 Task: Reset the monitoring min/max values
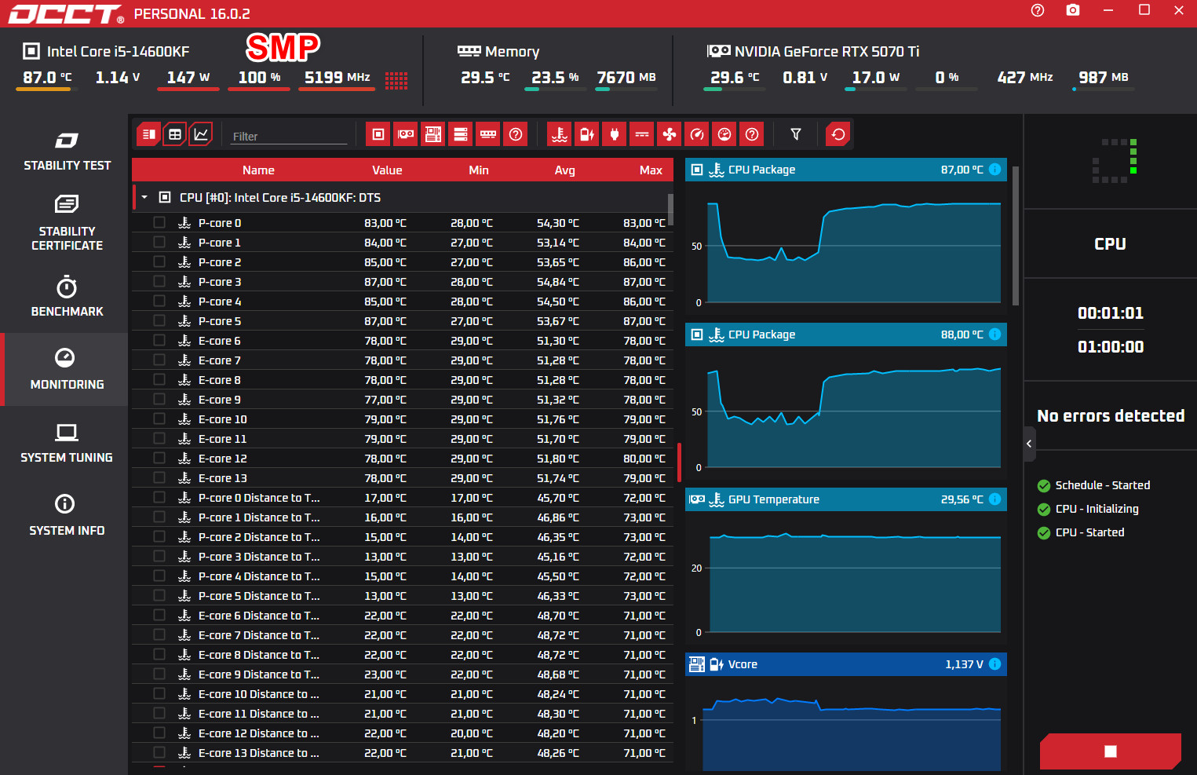click(838, 134)
